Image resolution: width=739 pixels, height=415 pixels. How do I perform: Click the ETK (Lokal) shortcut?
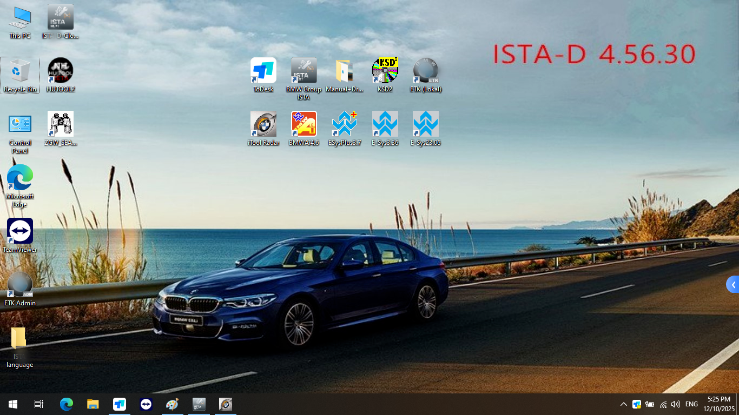pos(425,71)
